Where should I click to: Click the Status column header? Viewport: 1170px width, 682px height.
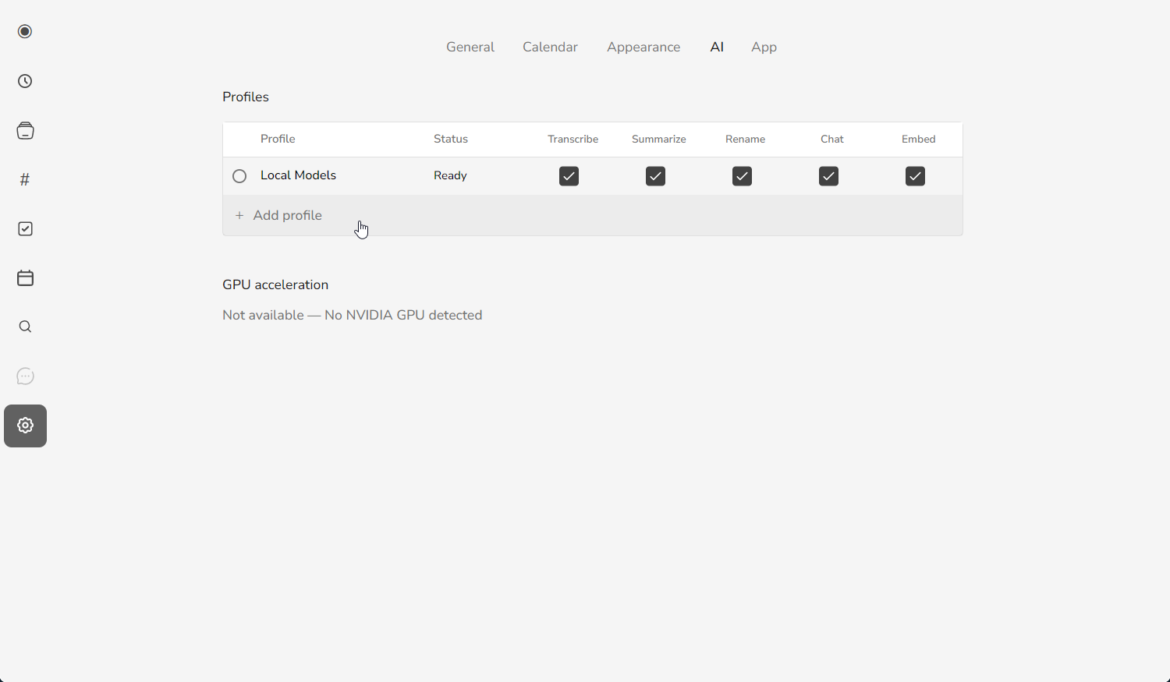click(x=451, y=139)
